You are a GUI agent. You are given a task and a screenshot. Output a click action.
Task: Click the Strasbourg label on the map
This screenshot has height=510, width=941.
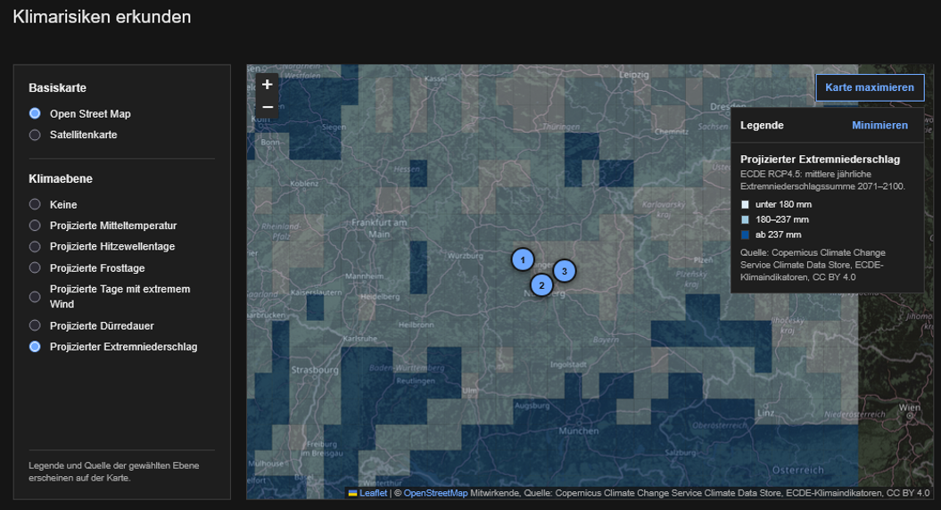tap(315, 370)
